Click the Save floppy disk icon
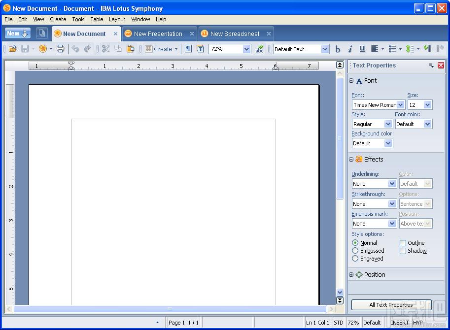Screen dimensions: 450x330 [25, 49]
